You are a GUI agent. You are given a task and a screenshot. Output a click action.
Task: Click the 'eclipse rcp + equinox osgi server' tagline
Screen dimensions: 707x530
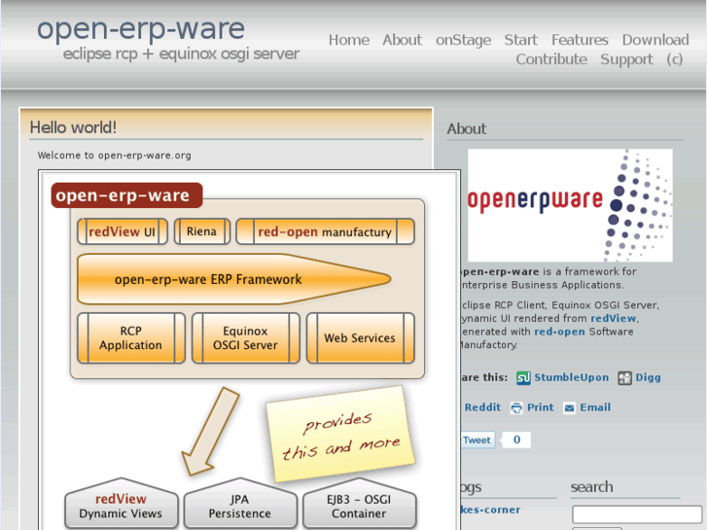pos(181,54)
